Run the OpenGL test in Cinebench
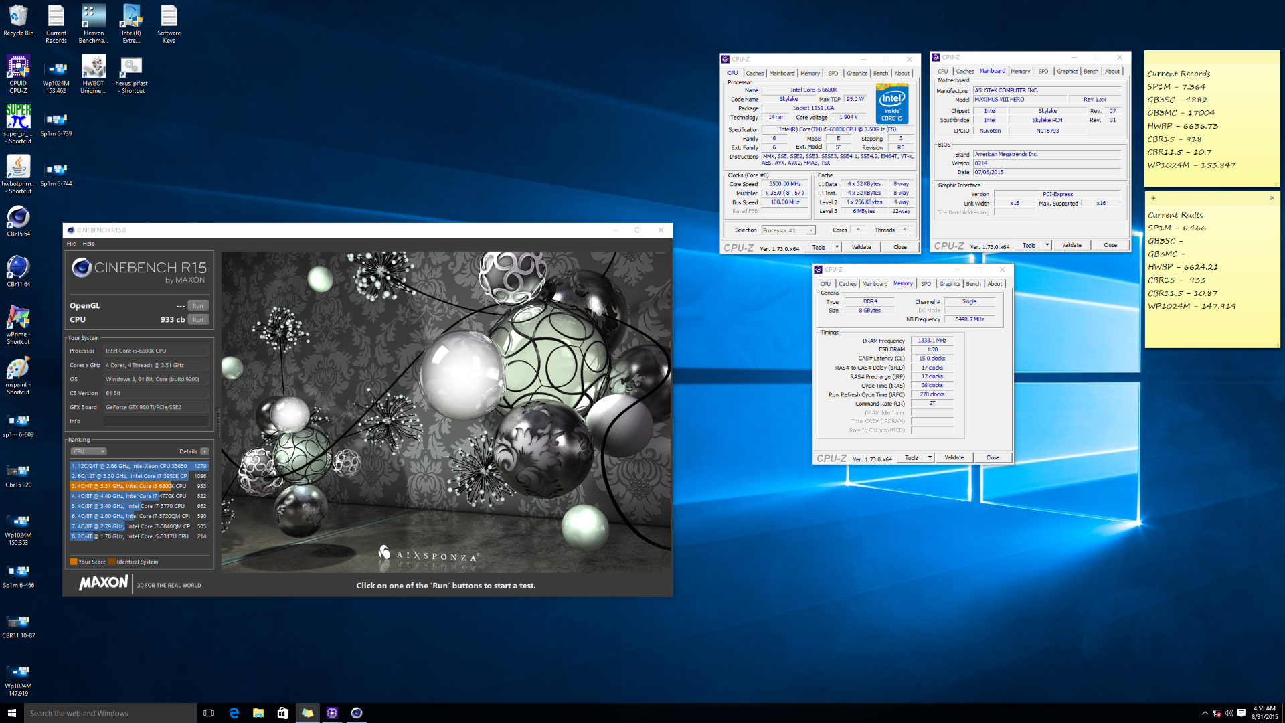The width and height of the screenshot is (1285, 723). tap(198, 306)
